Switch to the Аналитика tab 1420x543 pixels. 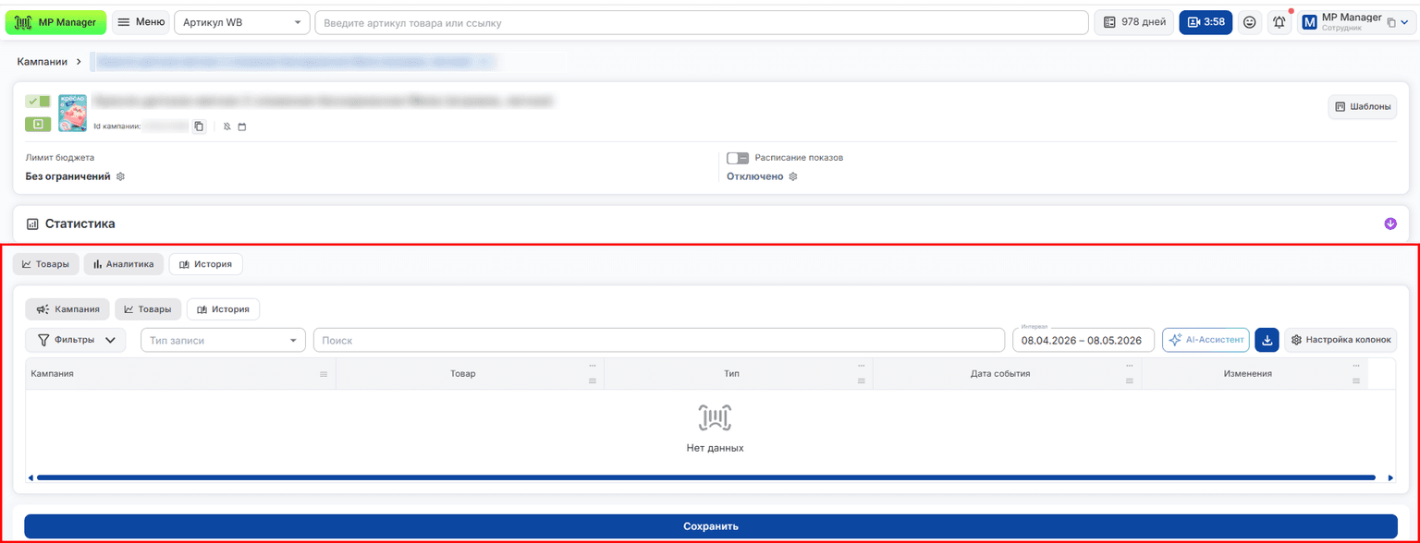tap(124, 264)
